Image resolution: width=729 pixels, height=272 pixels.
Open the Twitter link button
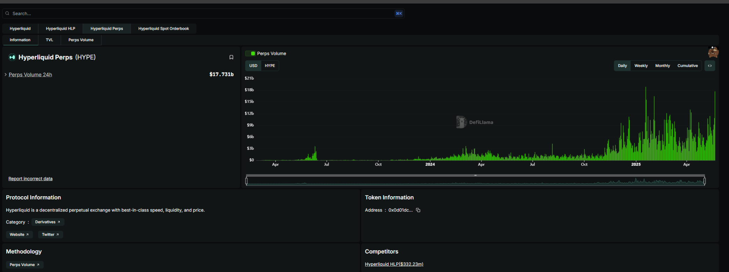(50, 235)
